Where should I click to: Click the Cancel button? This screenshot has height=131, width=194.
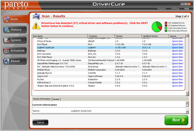point(40,123)
